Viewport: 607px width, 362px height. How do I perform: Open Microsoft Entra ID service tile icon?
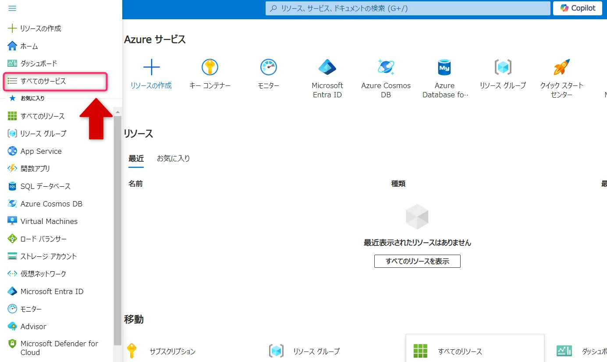click(x=327, y=67)
